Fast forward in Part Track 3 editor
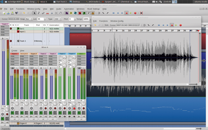This screenshot has height=130, width=208. tap(168, 25)
